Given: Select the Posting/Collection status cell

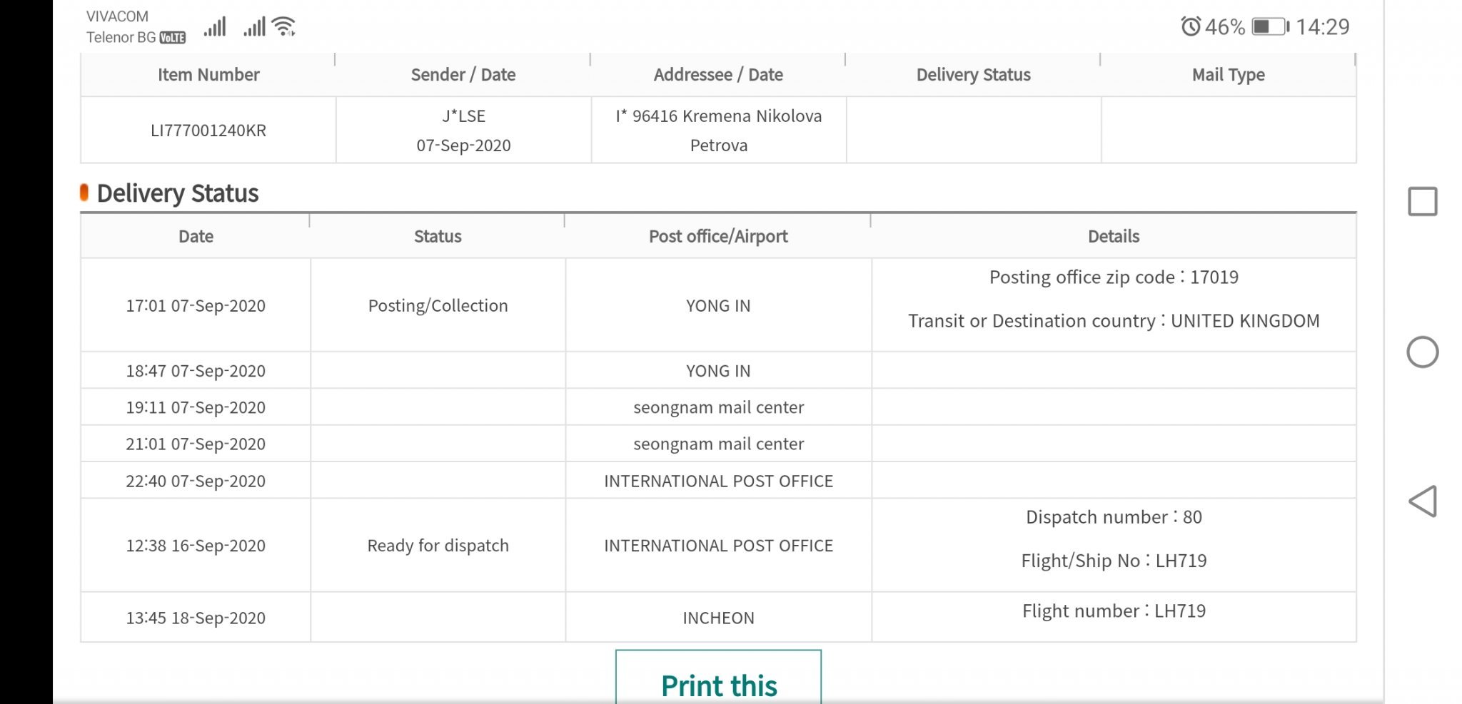Looking at the screenshot, I should (438, 306).
